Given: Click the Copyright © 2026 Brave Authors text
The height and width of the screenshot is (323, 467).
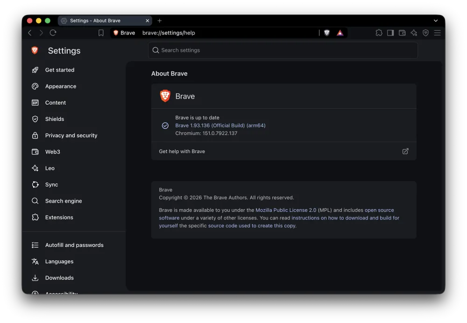Looking at the screenshot, I should (226, 197).
